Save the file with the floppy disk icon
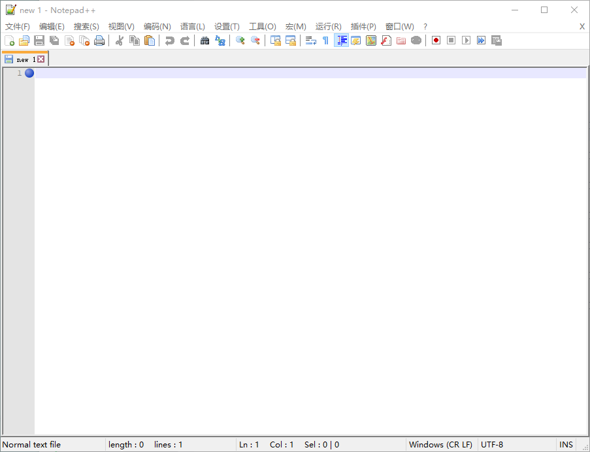This screenshot has height=452, width=590. [39, 40]
